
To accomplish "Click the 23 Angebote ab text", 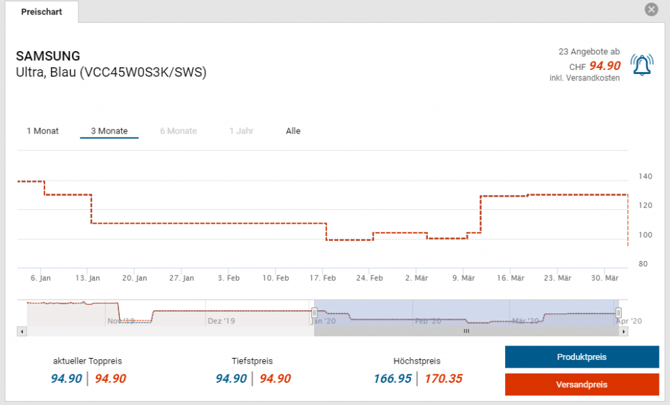I will click(x=589, y=52).
